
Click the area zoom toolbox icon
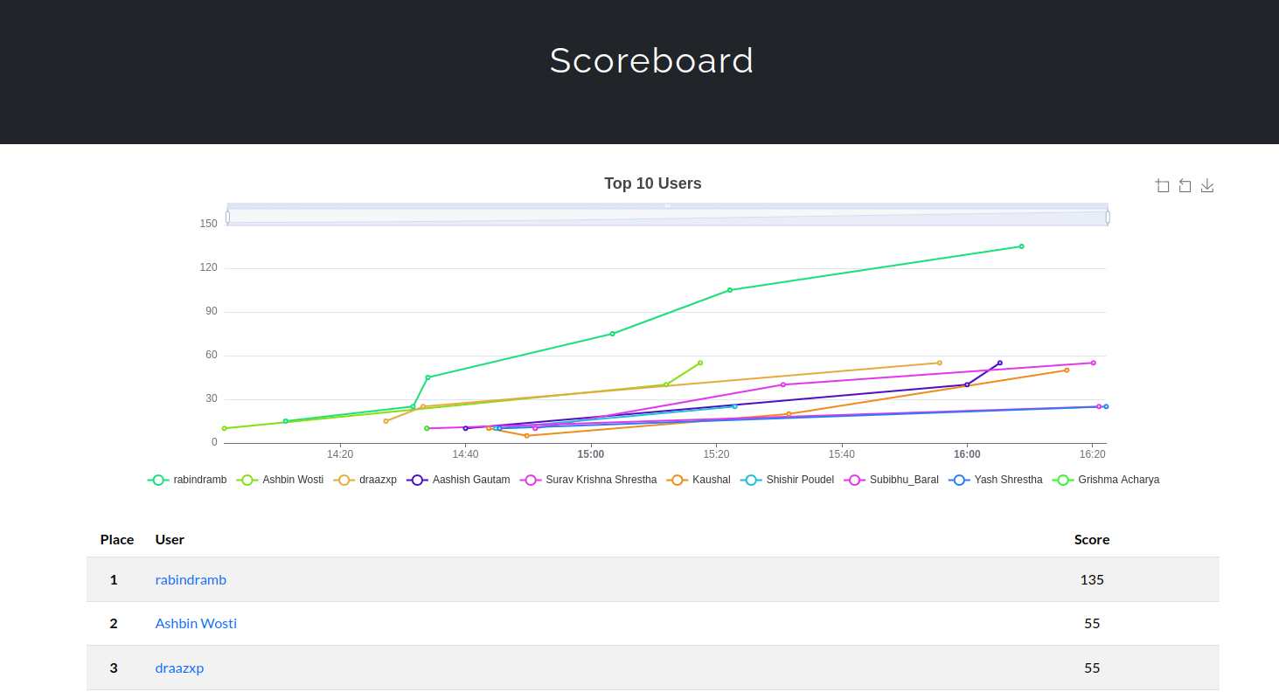[x=1162, y=185]
